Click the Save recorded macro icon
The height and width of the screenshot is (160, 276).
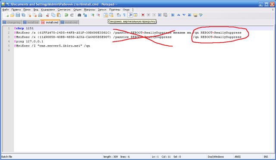click(x=165, y=15)
